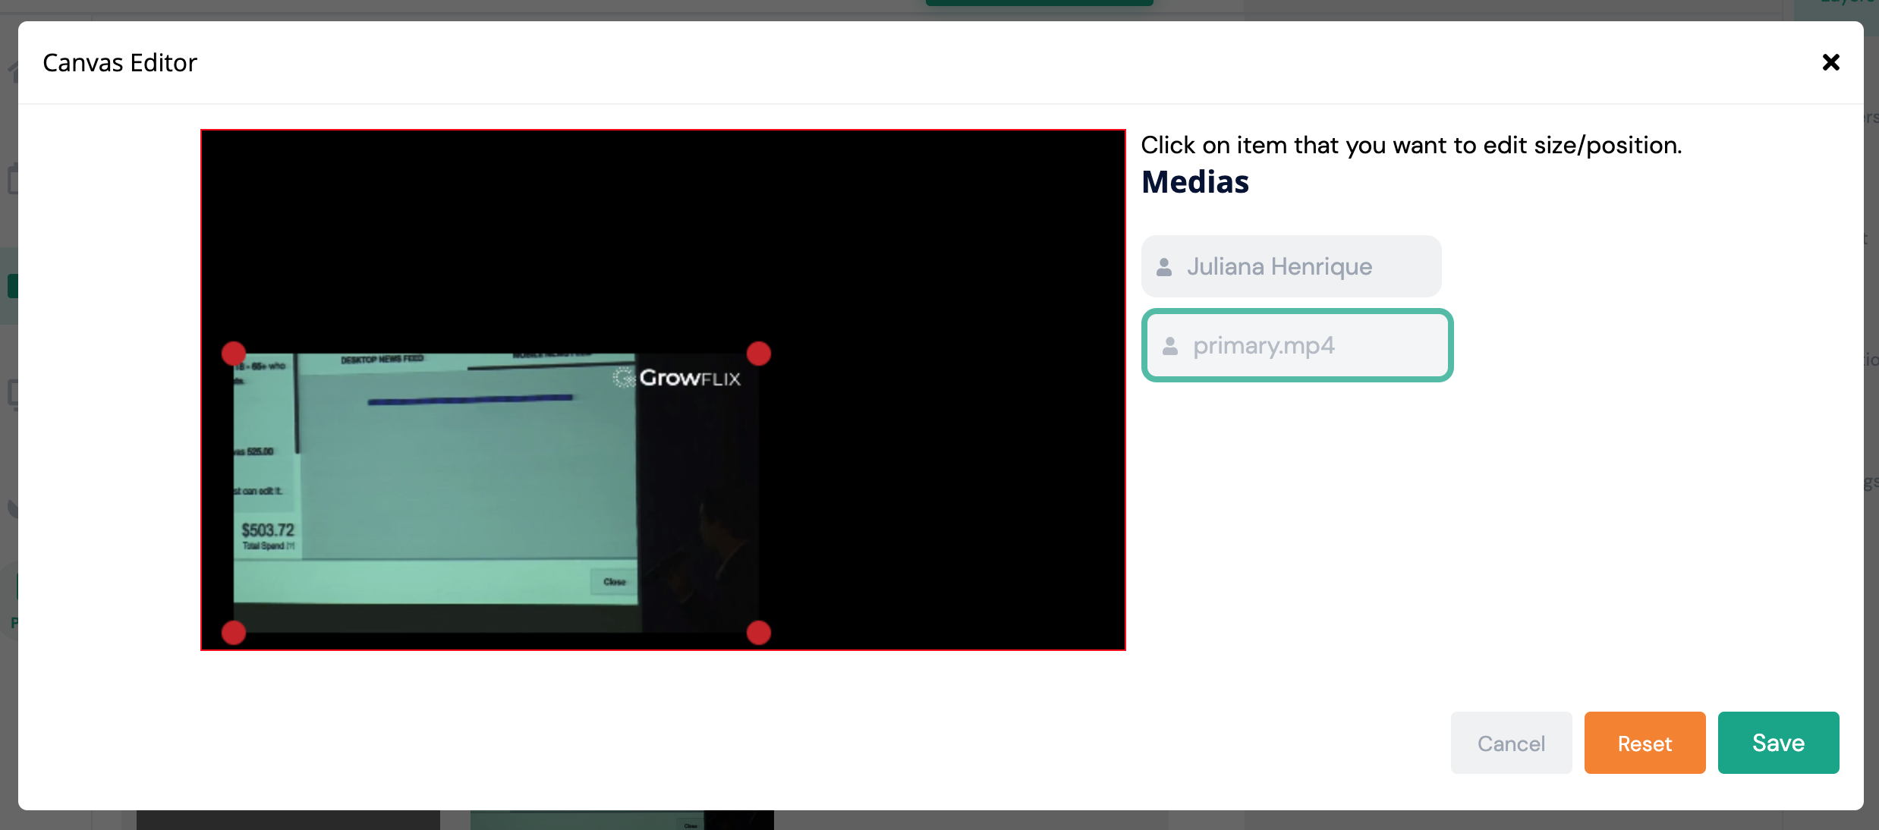Click the top-right red resize handle
Image resolution: width=1879 pixels, height=830 pixels.
click(x=759, y=354)
